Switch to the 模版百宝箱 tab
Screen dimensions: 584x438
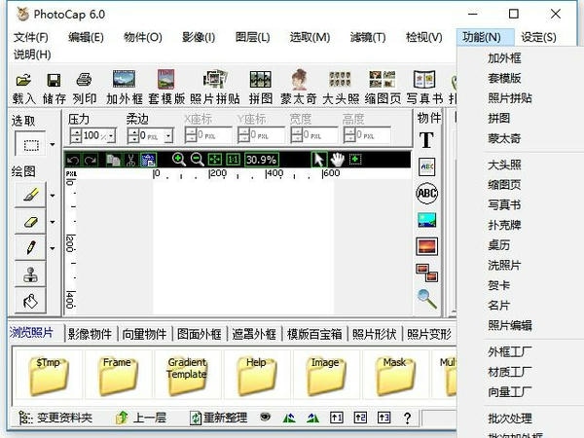314,334
